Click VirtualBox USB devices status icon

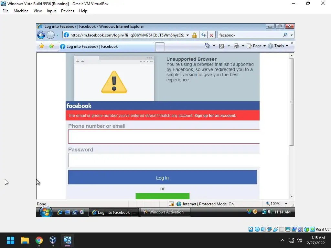point(275,229)
